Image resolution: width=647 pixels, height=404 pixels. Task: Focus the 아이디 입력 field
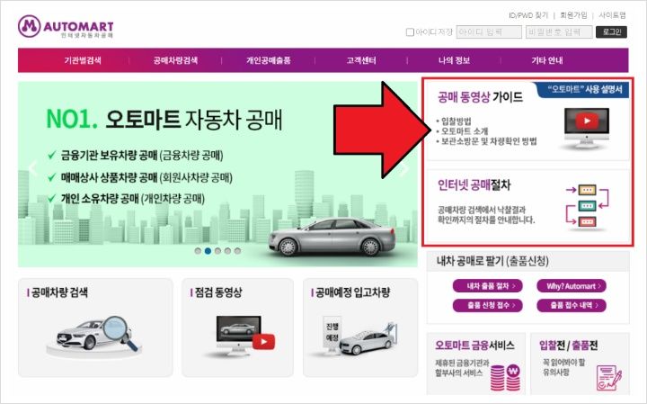pyautogui.click(x=489, y=31)
